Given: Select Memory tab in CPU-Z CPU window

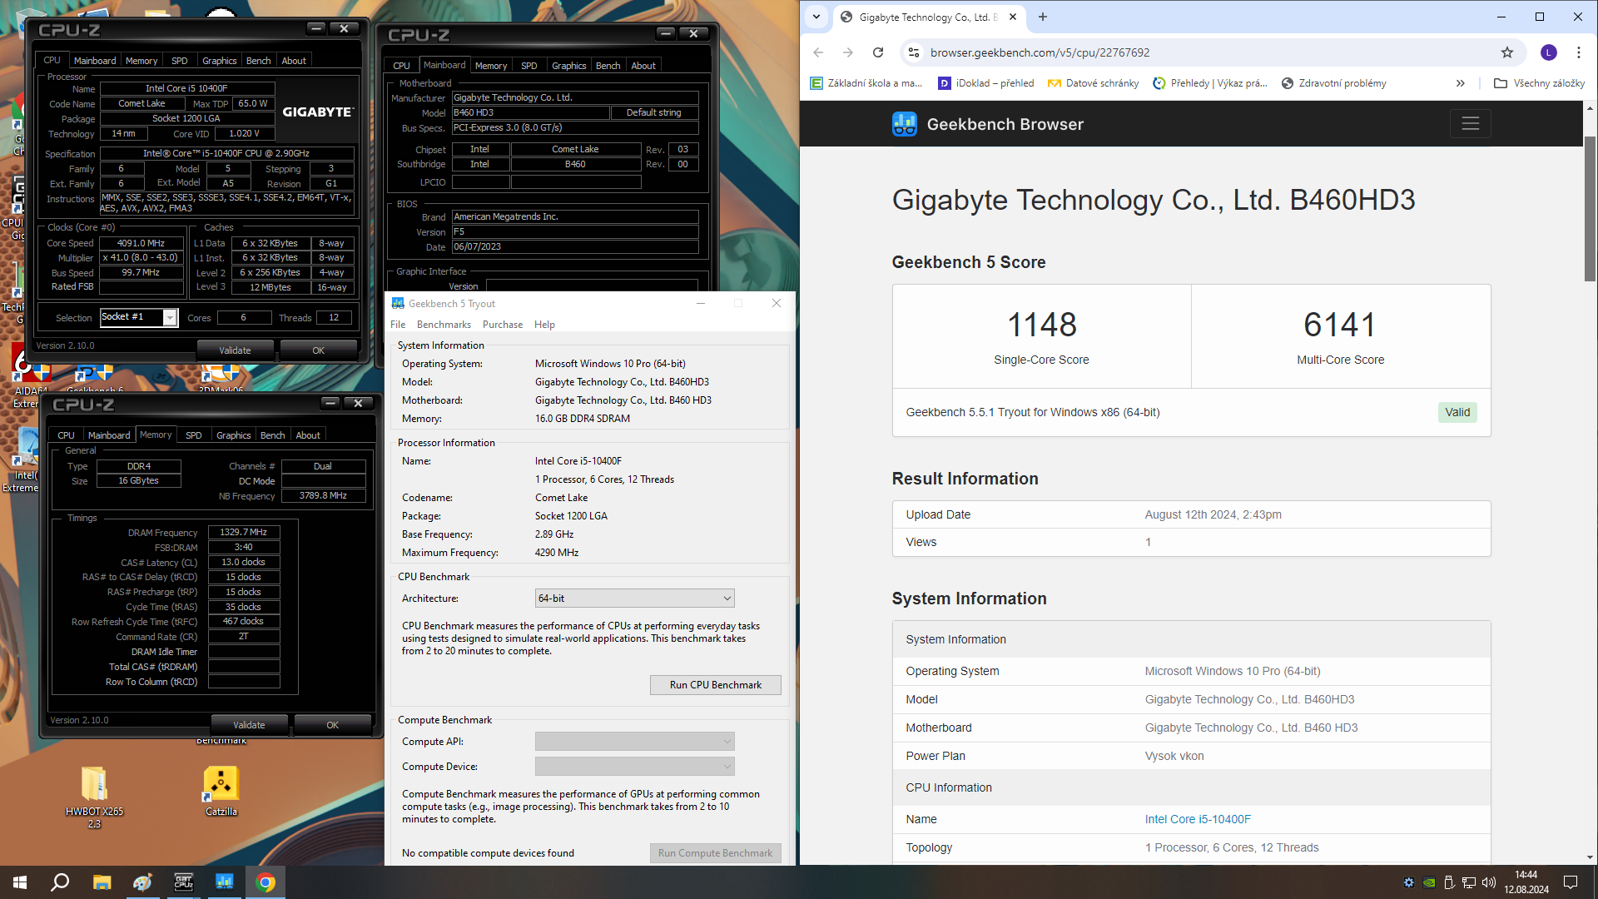Looking at the screenshot, I should [141, 61].
